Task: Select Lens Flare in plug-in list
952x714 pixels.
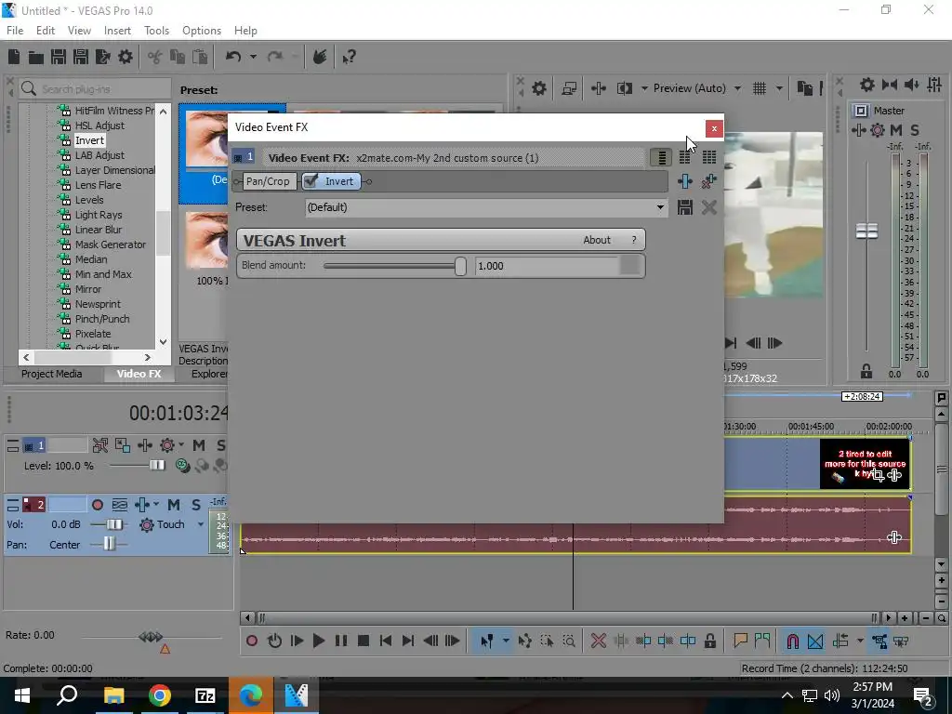Action: tap(98, 185)
